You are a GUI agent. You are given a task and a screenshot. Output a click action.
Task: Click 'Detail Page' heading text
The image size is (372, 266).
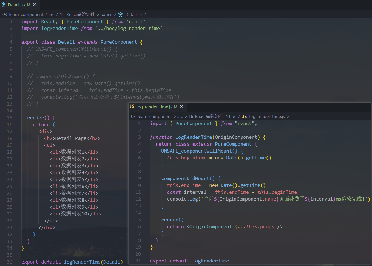tap(71, 138)
